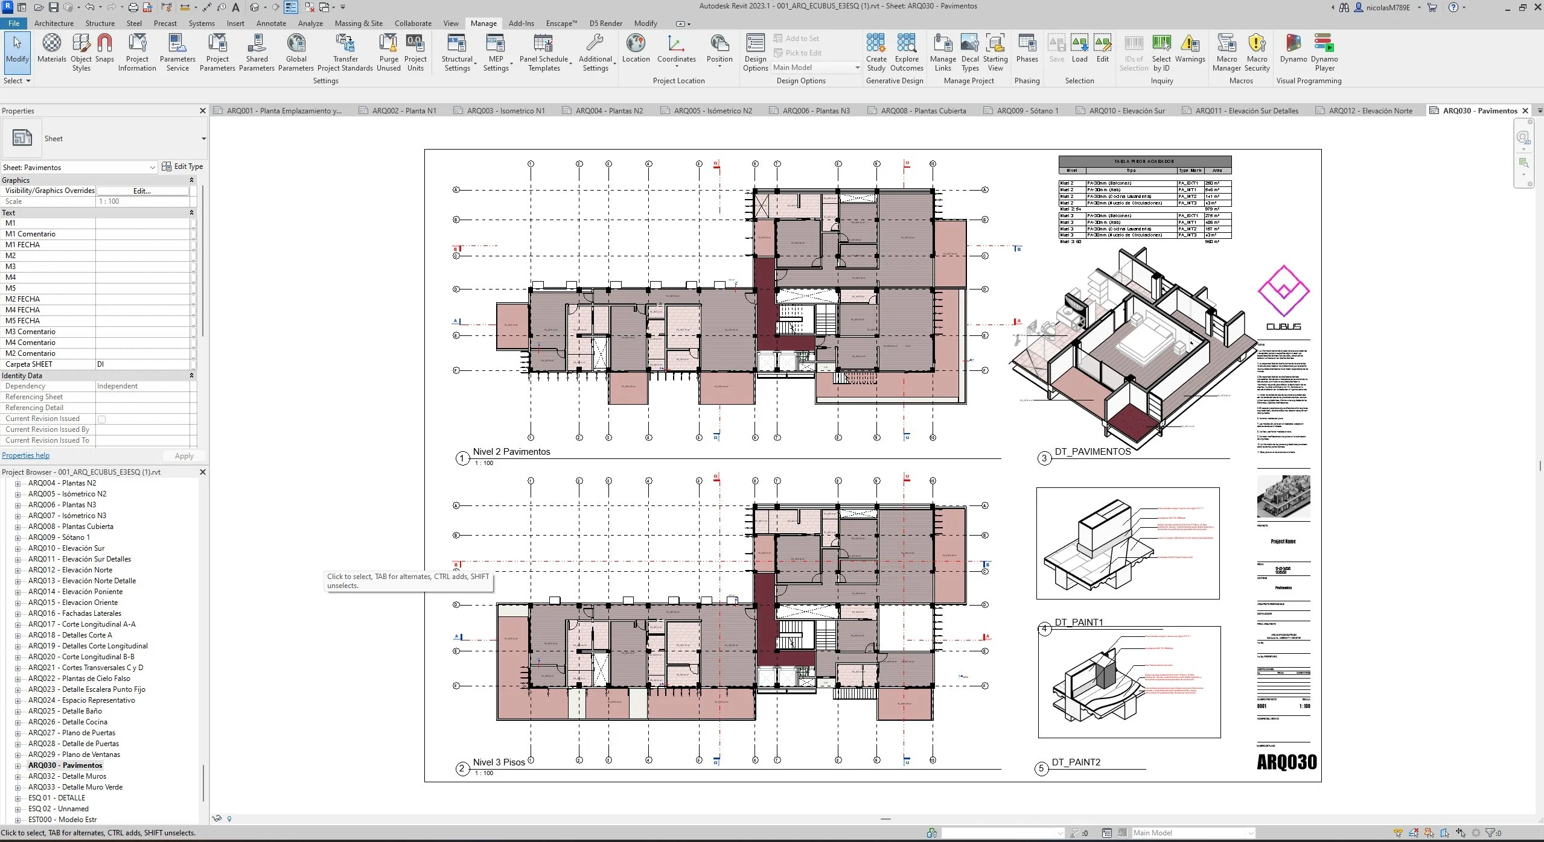This screenshot has height=842, width=1544.
Task: Click the Add to Set button
Action: (x=796, y=39)
